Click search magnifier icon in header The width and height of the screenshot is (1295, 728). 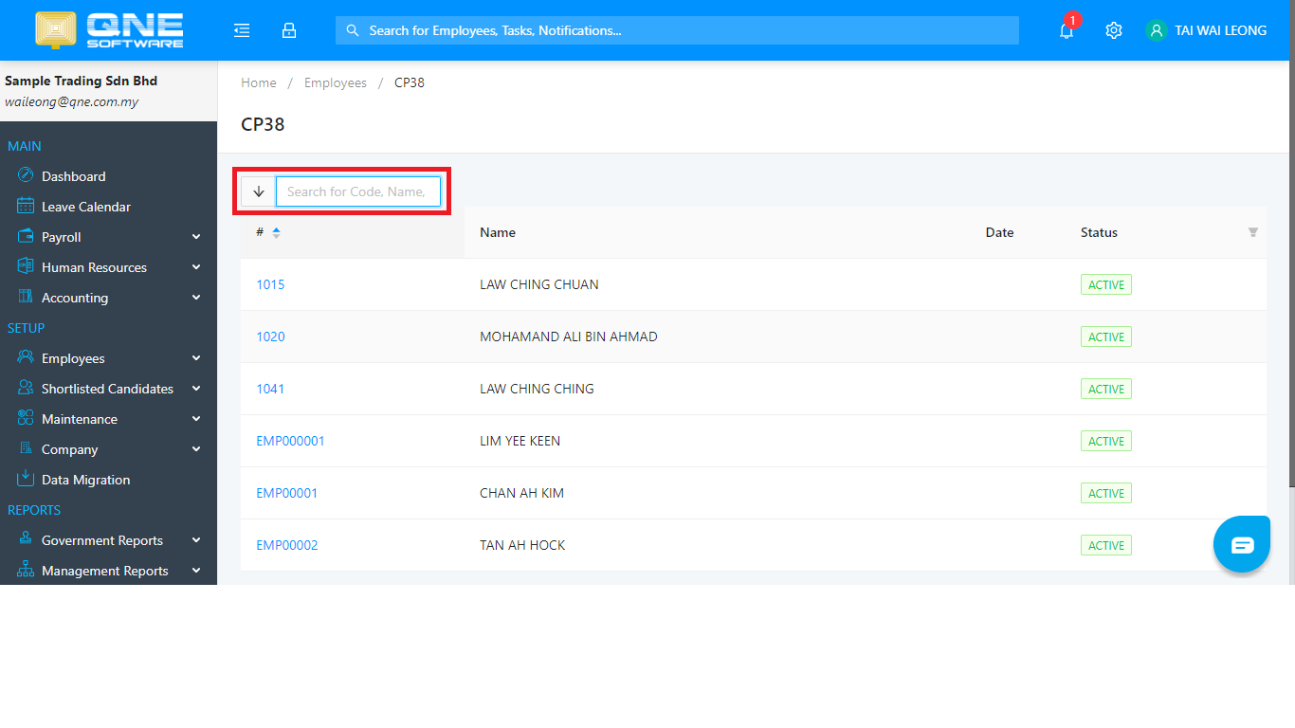coord(353,30)
